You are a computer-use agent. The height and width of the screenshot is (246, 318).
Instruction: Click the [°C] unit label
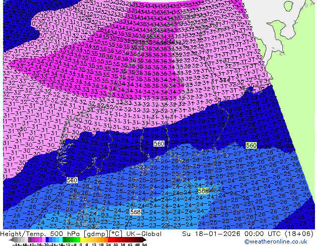coord(116,234)
